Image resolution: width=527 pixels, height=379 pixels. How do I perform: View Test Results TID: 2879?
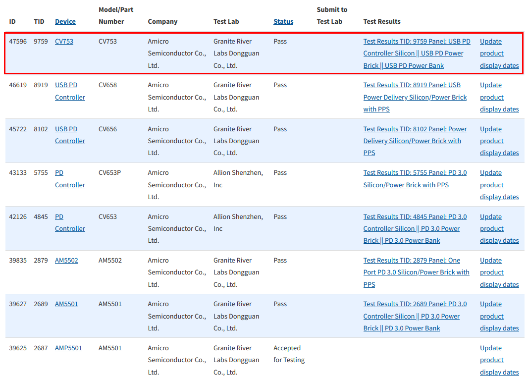pyautogui.click(x=417, y=272)
